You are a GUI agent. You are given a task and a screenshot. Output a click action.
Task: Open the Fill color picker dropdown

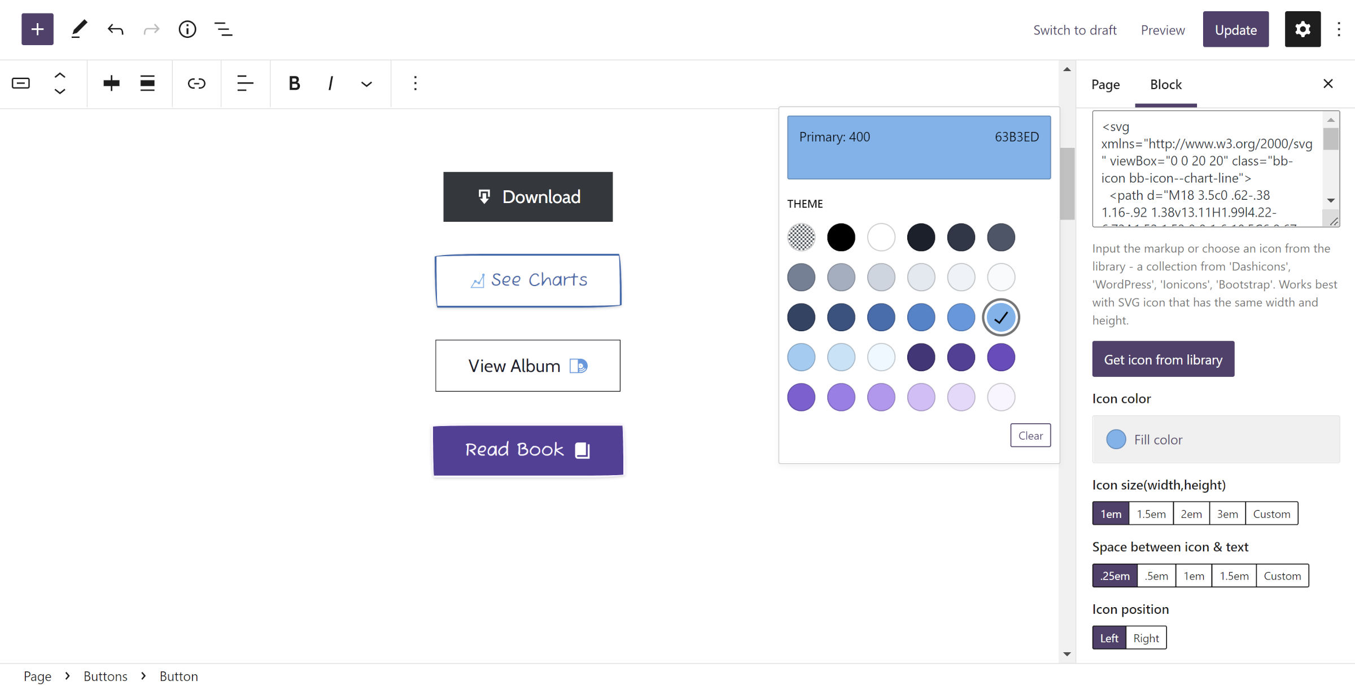pyautogui.click(x=1216, y=440)
